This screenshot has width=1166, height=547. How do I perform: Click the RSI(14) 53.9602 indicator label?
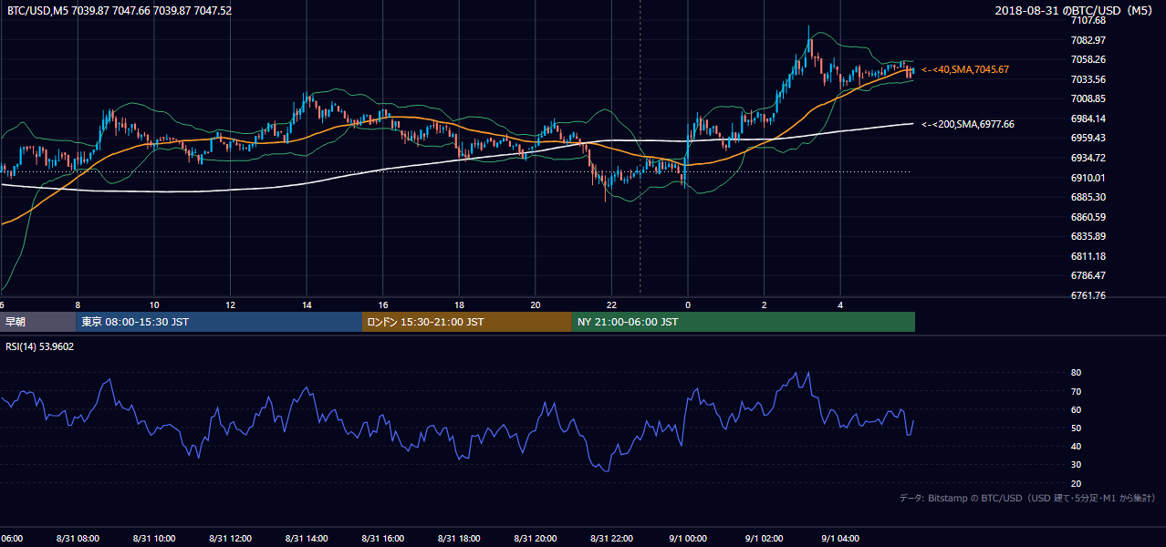pyautogui.click(x=40, y=346)
